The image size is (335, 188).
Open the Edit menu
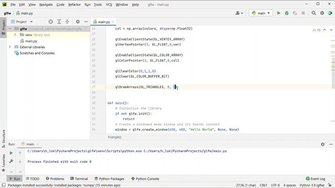point(22,5)
